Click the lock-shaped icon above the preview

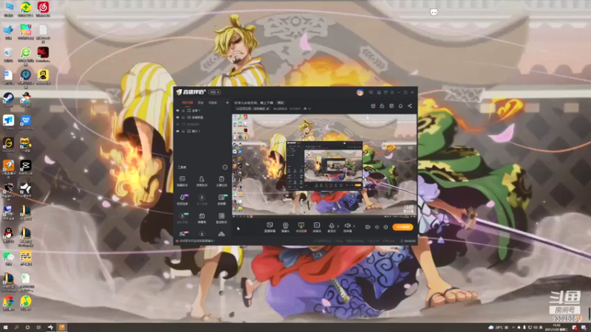[382, 106]
